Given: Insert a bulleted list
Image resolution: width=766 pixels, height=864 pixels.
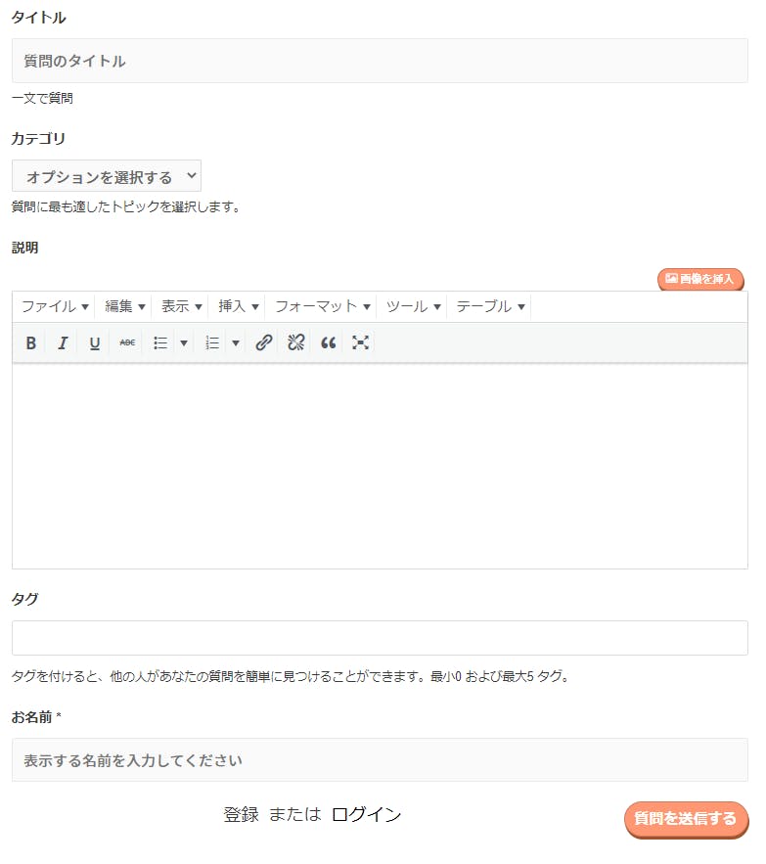Looking at the screenshot, I should pyautogui.click(x=160, y=343).
